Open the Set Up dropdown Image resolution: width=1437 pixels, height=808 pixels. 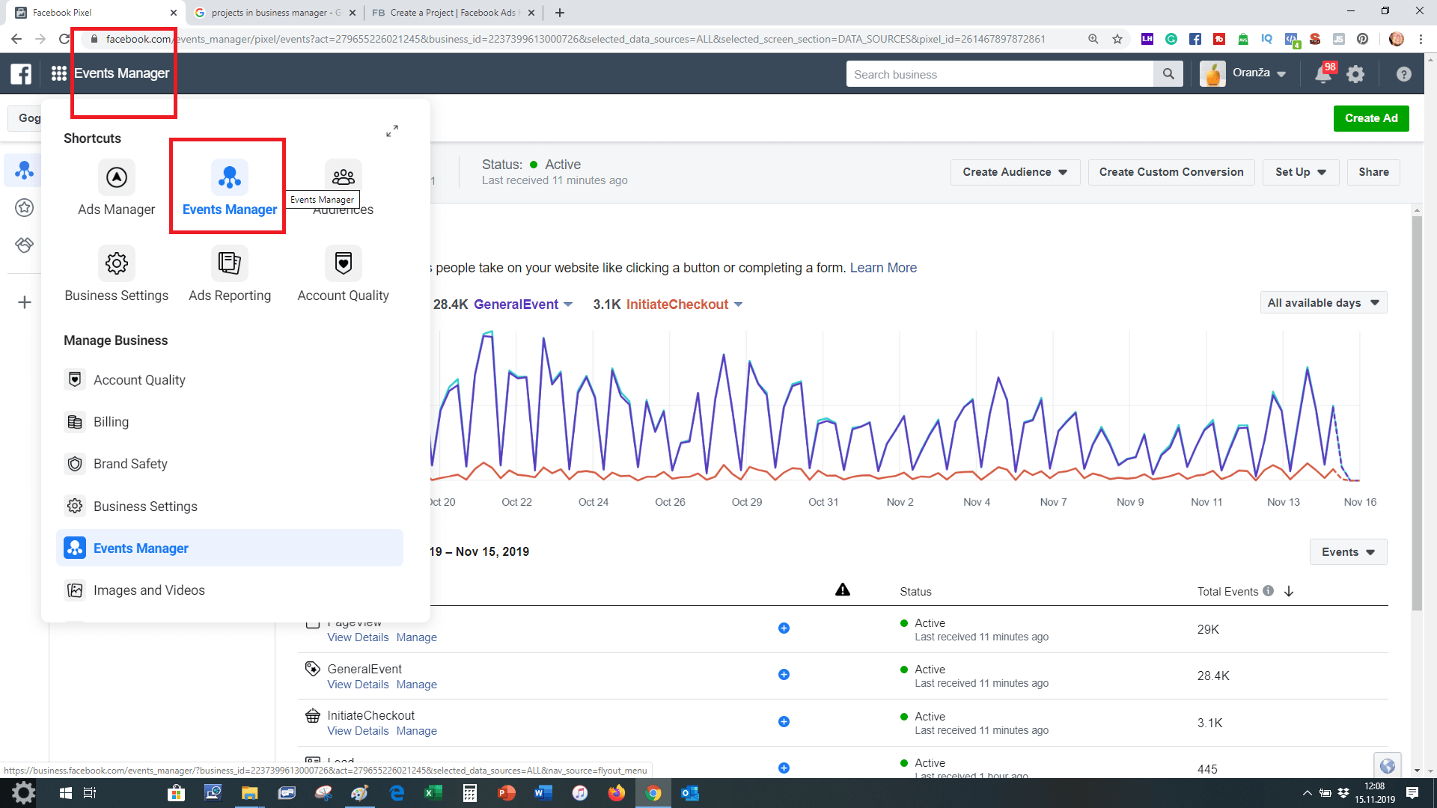[1300, 172]
